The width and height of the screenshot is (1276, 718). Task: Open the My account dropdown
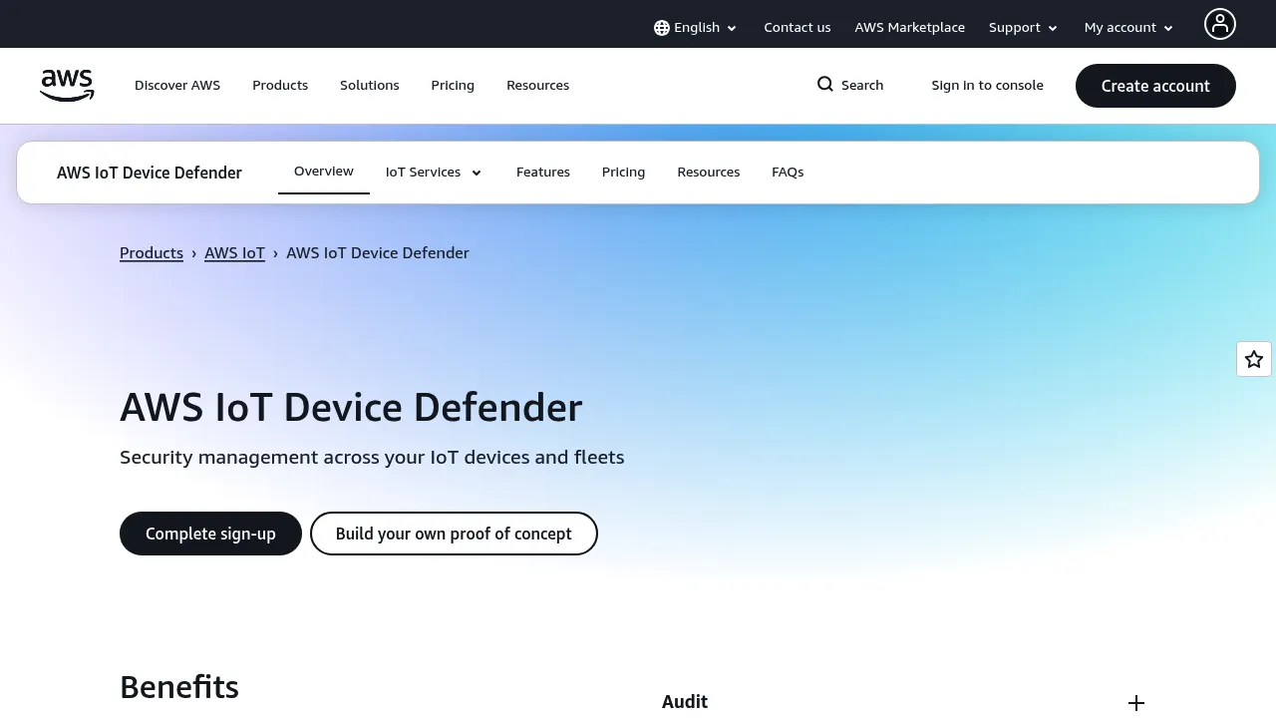click(x=1128, y=28)
